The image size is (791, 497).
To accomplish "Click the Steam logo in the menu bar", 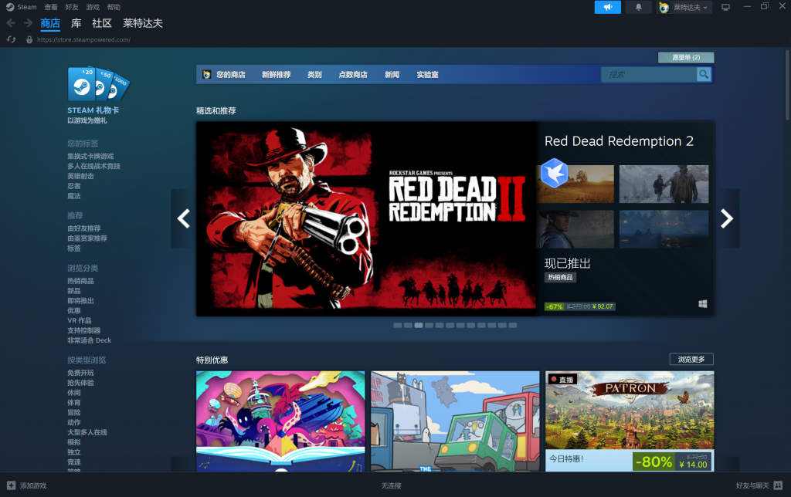I will tap(10, 7).
